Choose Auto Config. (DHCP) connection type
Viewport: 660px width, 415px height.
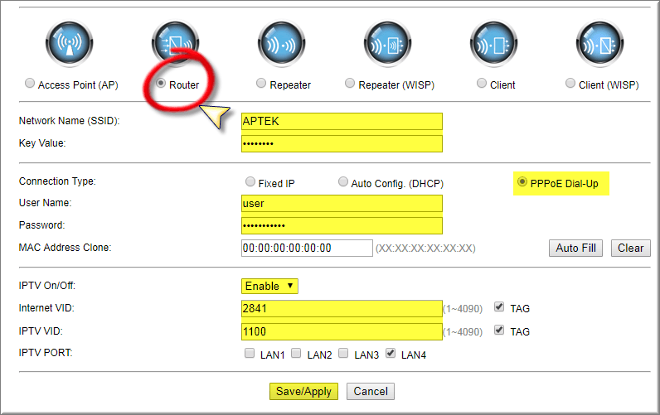click(343, 182)
